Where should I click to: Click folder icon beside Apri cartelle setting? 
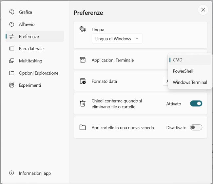pos(83,127)
